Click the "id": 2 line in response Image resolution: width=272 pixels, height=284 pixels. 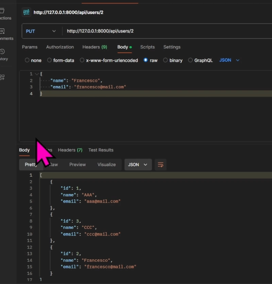71,254
